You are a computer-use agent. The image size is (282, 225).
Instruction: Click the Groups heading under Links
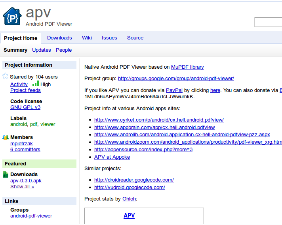[19, 210]
